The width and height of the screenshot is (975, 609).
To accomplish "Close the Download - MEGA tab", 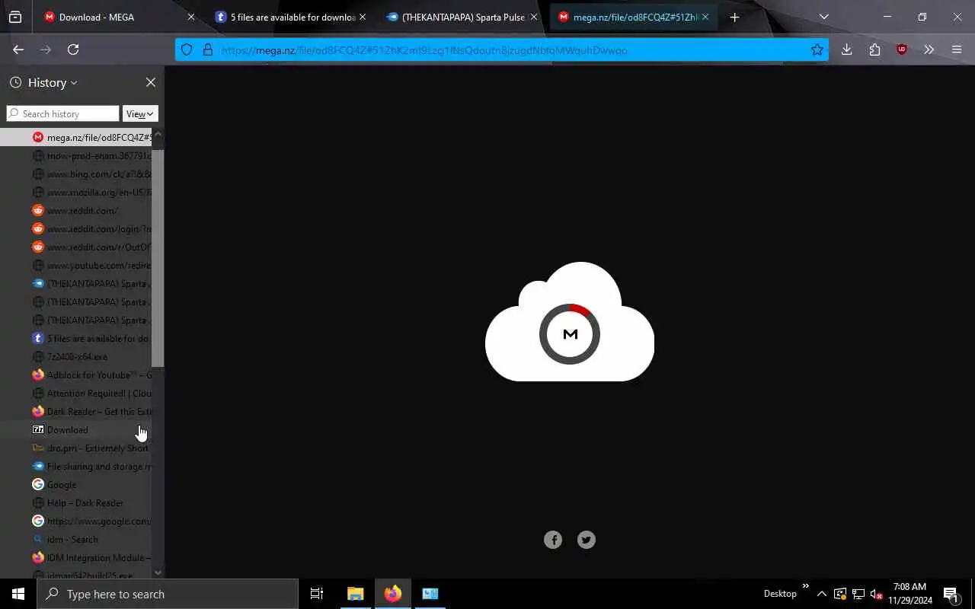I will click(191, 17).
